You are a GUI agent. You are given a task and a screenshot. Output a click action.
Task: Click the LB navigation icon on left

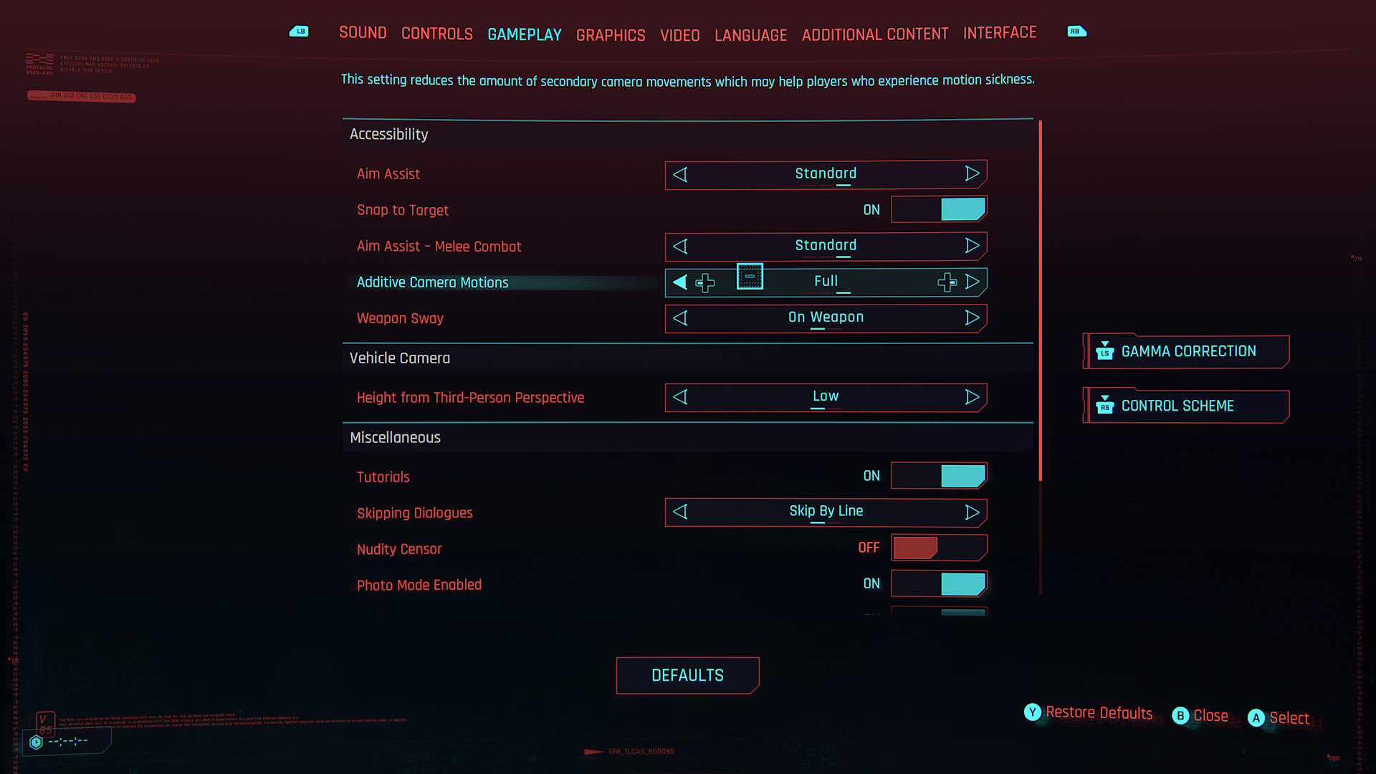(299, 29)
